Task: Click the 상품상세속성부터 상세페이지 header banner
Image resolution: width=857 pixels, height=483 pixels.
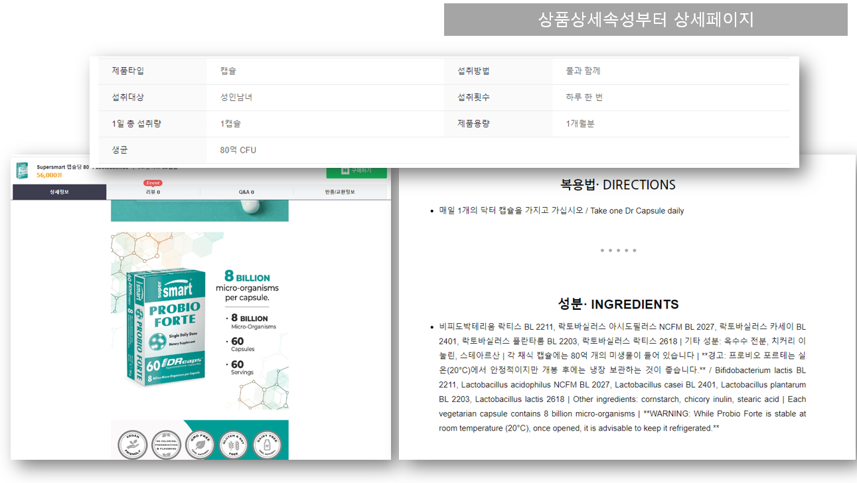Action: (x=645, y=19)
